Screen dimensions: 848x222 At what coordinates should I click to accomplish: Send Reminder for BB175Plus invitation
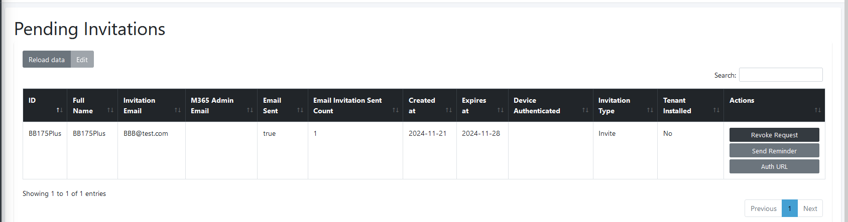point(774,151)
